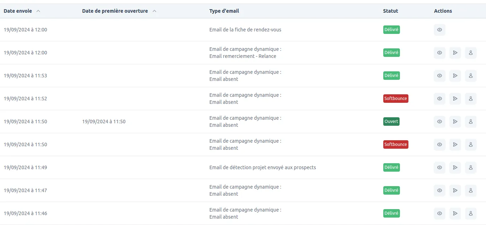Image resolution: width=486 pixels, height=225 pixels.
Task: Resend the 11:49 detection projet email
Action: (x=455, y=167)
